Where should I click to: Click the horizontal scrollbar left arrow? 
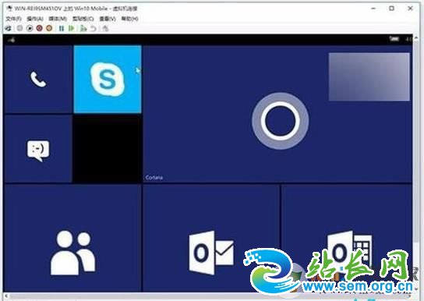(x=6, y=296)
